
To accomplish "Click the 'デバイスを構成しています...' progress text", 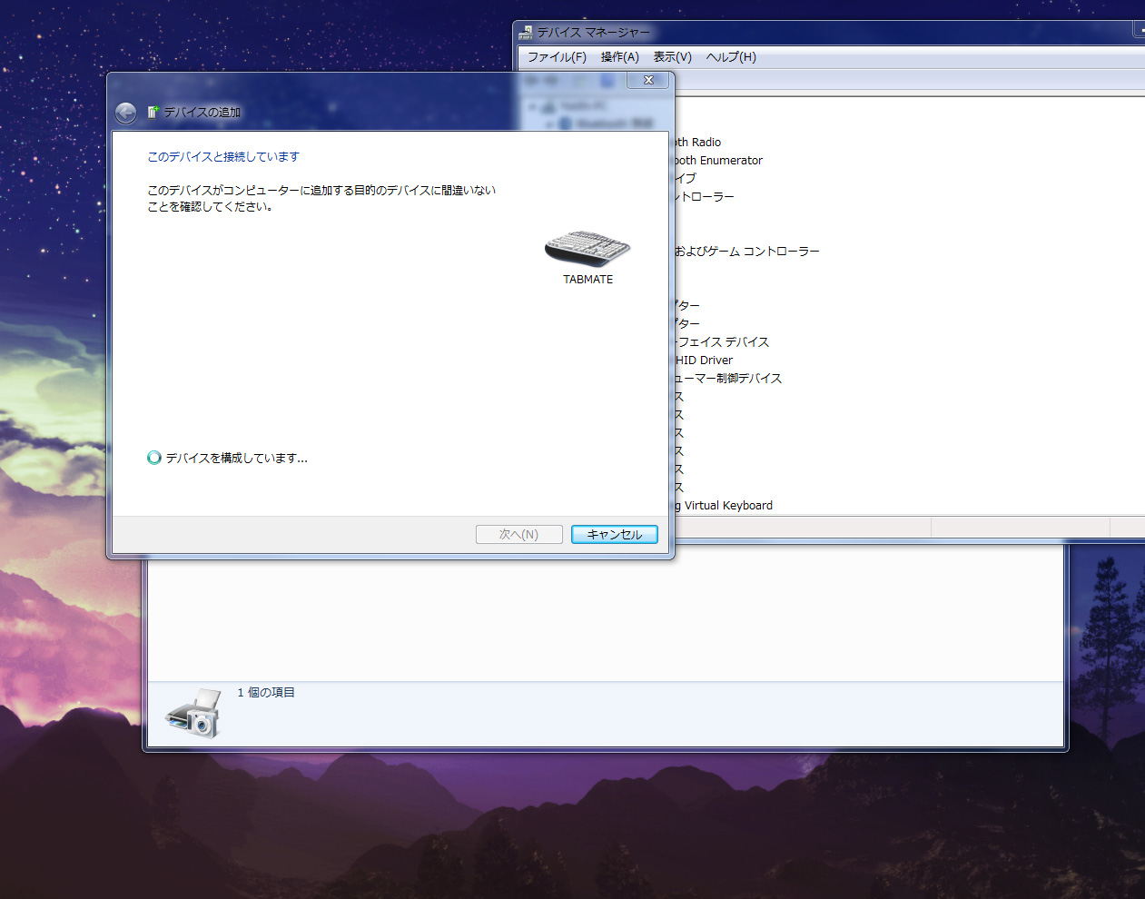I will [237, 458].
